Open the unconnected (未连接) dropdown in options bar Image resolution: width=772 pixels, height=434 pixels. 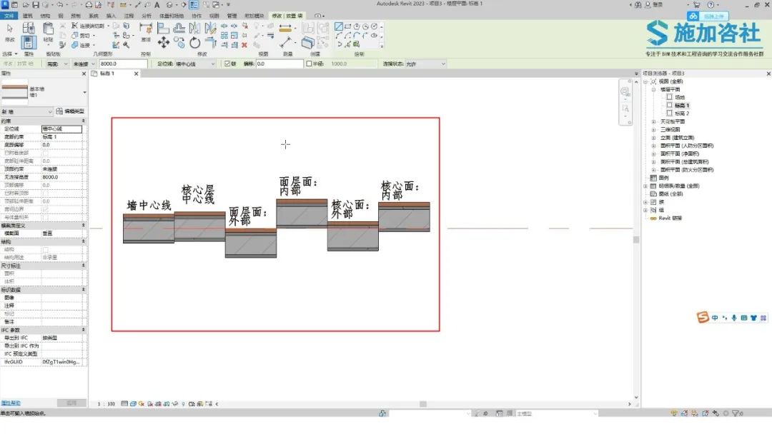click(x=84, y=64)
